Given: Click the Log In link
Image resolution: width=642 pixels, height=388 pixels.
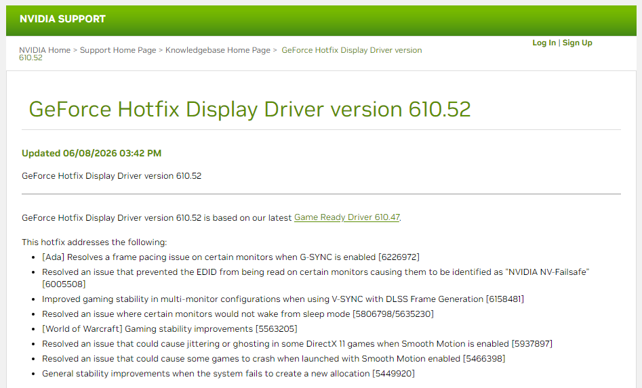Looking at the screenshot, I should [x=544, y=43].
